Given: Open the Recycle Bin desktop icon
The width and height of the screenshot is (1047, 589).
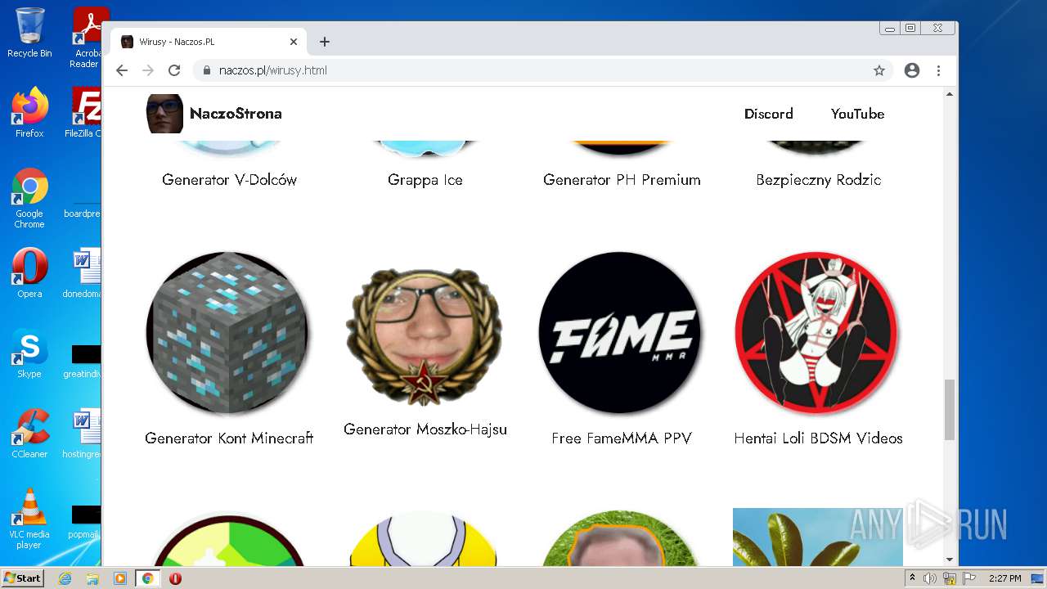Looking at the screenshot, I should click(29, 33).
